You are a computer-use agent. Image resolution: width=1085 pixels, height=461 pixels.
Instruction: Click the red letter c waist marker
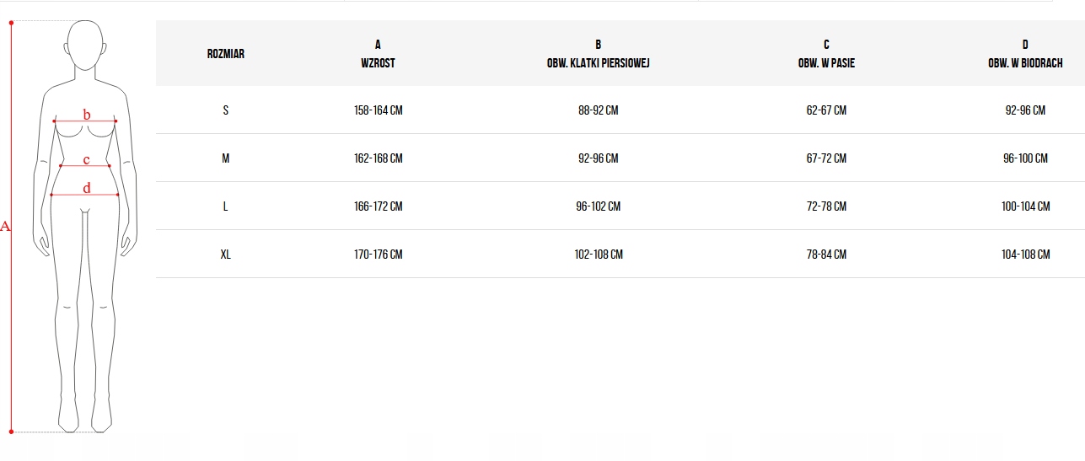[x=86, y=160]
